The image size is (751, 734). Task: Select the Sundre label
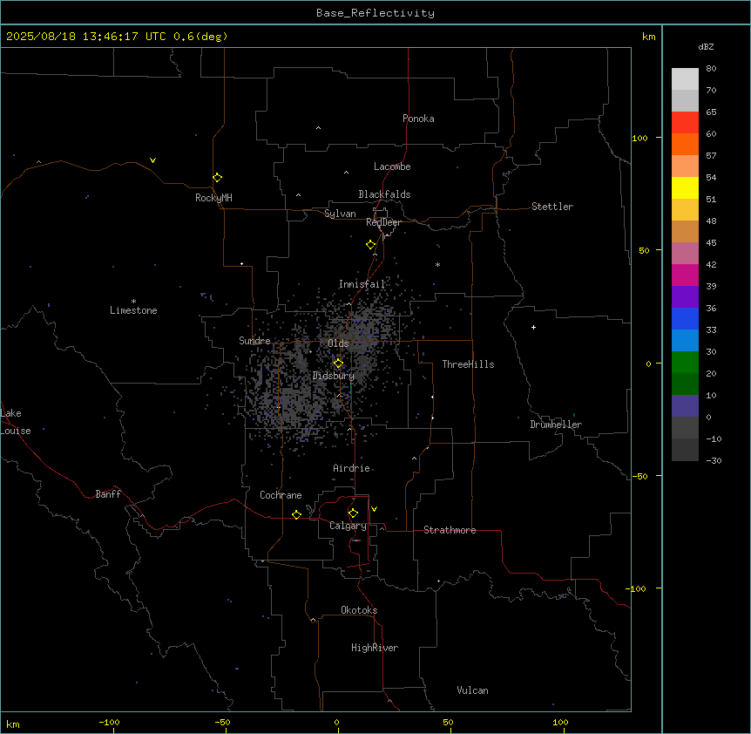tap(254, 341)
